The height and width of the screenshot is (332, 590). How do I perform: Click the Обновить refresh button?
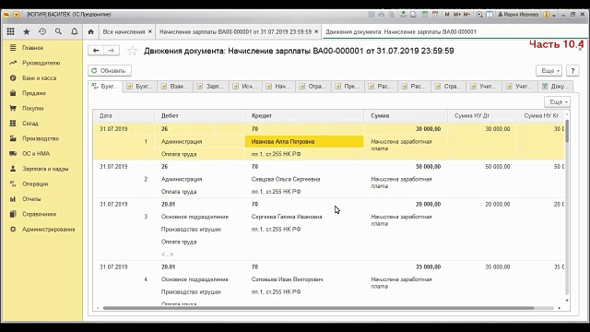point(110,70)
